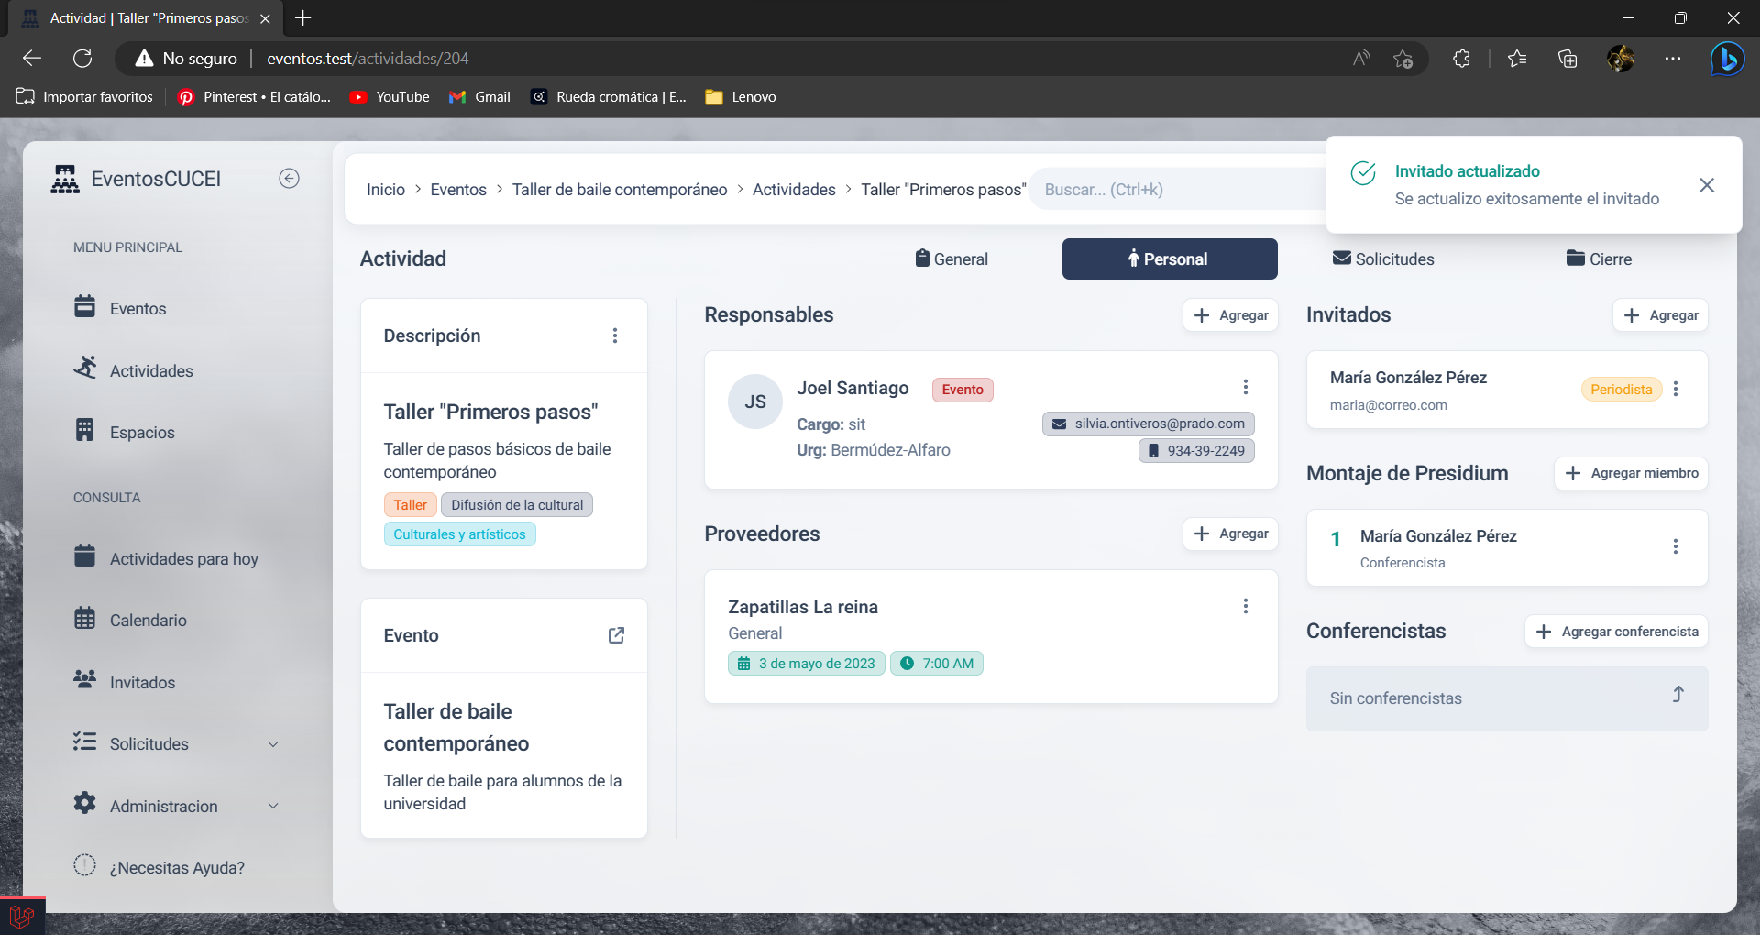The width and height of the screenshot is (1760, 935).
Task: Switch to the General tab
Action: click(951, 259)
